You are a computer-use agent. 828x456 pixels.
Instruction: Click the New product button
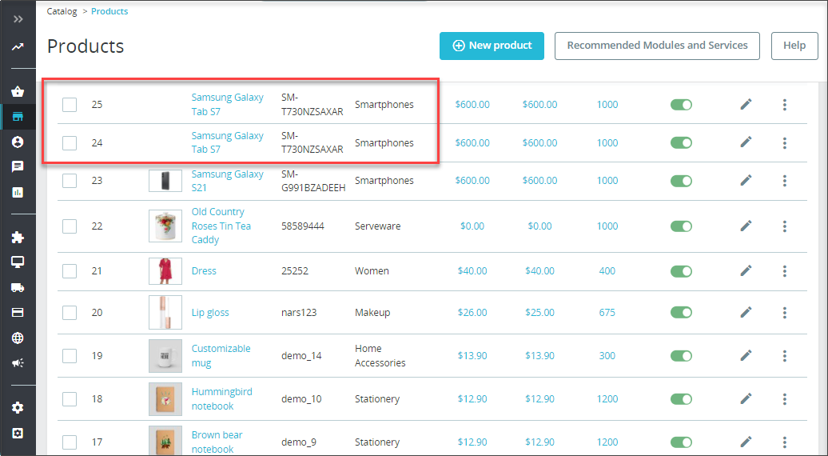tap(492, 46)
